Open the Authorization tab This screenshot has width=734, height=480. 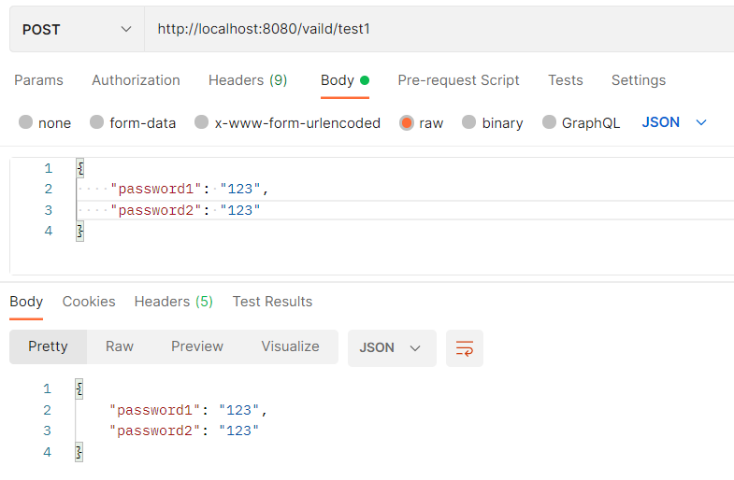point(136,80)
